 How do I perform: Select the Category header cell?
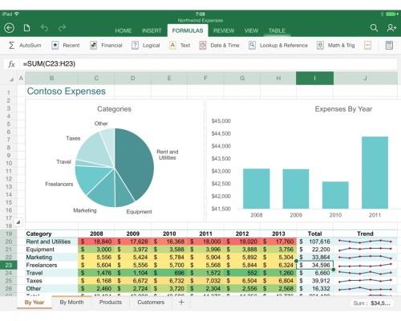point(52,234)
